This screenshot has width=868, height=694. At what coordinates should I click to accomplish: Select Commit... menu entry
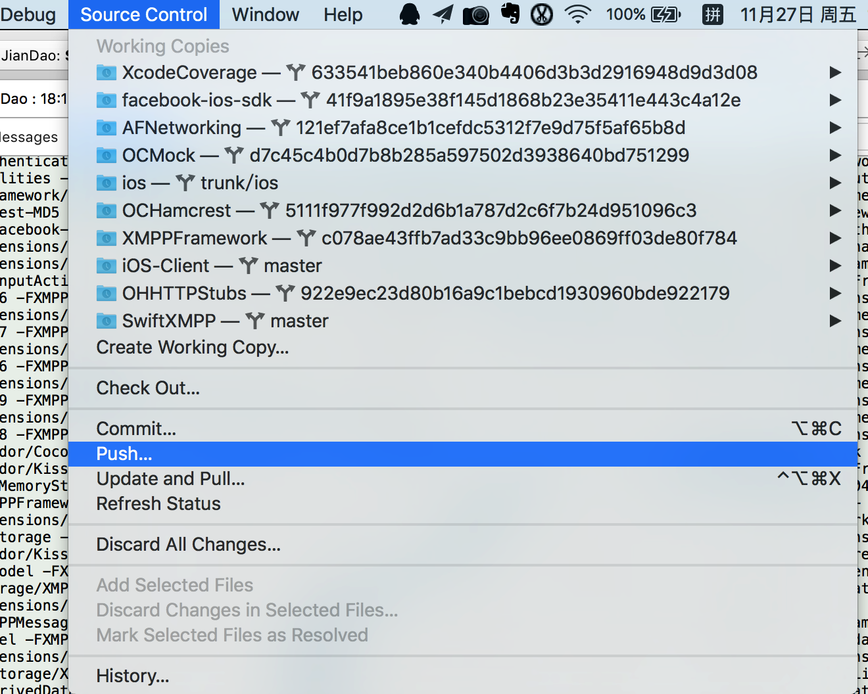tap(136, 429)
